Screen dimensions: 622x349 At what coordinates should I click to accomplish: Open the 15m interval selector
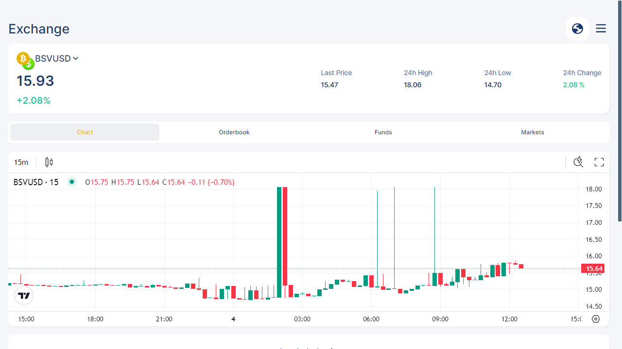point(21,162)
